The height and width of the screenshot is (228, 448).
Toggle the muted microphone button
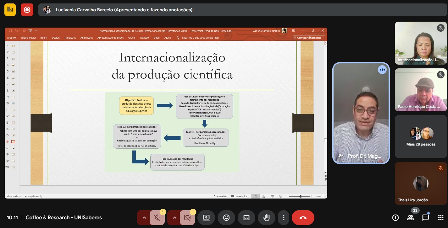coord(157,218)
